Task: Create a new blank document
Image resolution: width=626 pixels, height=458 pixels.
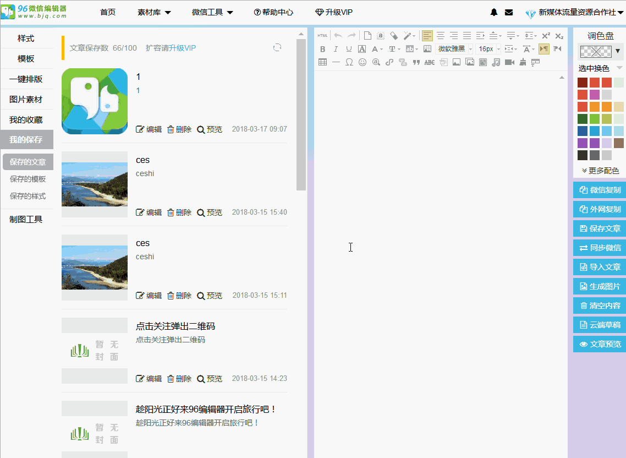Action: [x=367, y=36]
